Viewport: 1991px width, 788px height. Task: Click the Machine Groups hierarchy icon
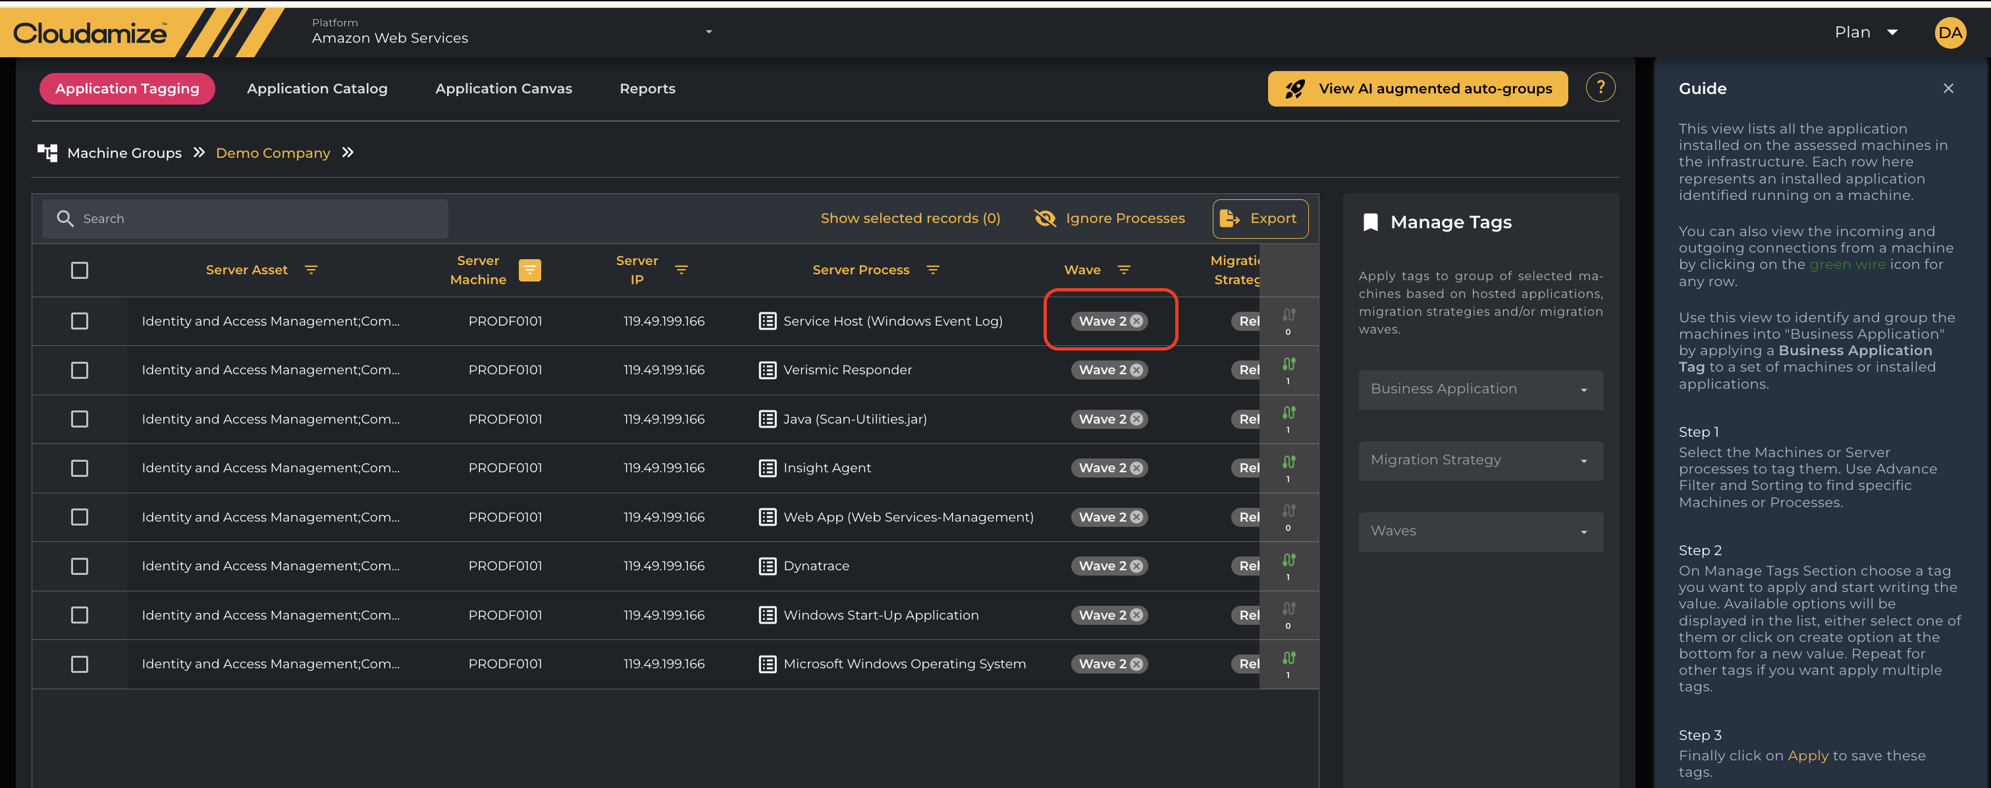click(x=48, y=153)
